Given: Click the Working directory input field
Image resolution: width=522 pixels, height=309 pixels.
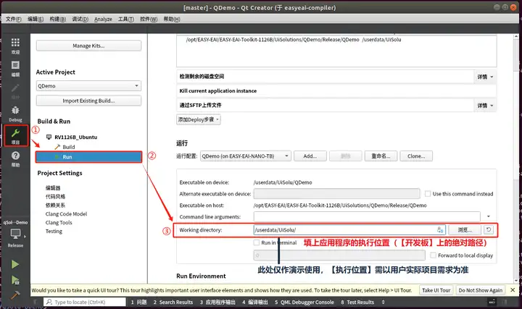Looking at the screenshot, I should (349, 229).
